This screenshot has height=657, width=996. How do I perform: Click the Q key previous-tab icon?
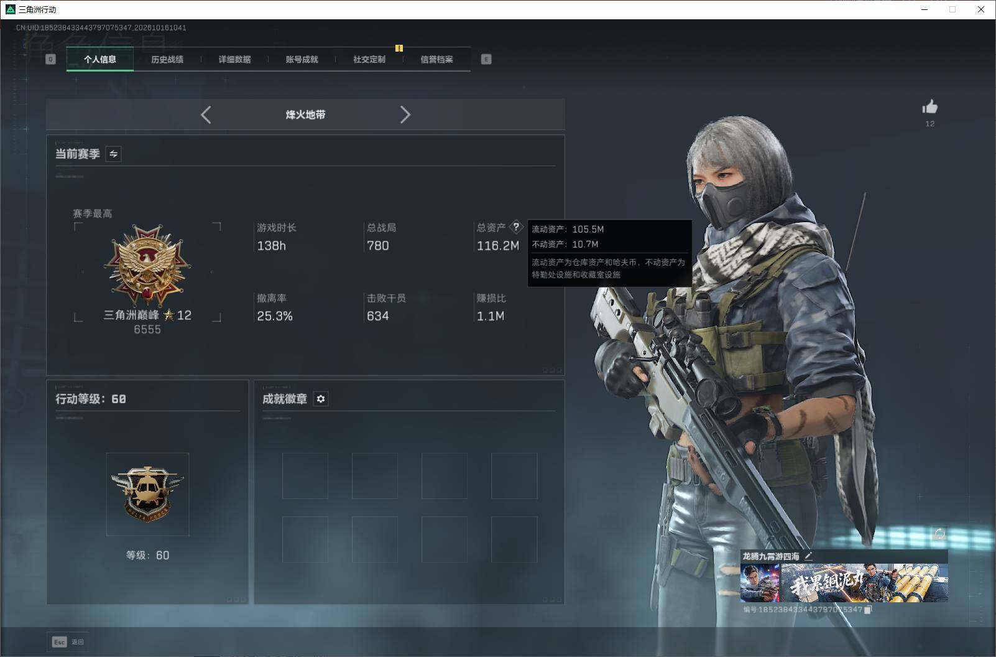pyautogui.click(x=51, y=59)
